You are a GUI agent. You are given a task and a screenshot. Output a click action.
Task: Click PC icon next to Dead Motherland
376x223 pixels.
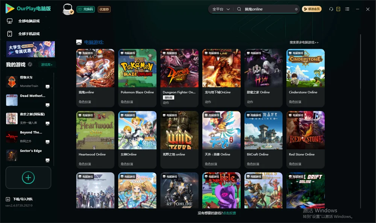pyautogui.click(x=47, y=105)
